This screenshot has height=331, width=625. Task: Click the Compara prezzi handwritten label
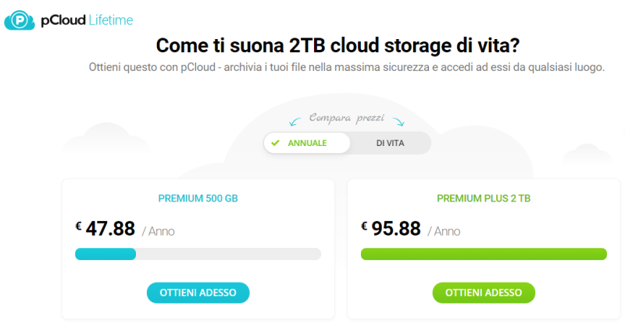pyautogui.click(x=346, y=118)
